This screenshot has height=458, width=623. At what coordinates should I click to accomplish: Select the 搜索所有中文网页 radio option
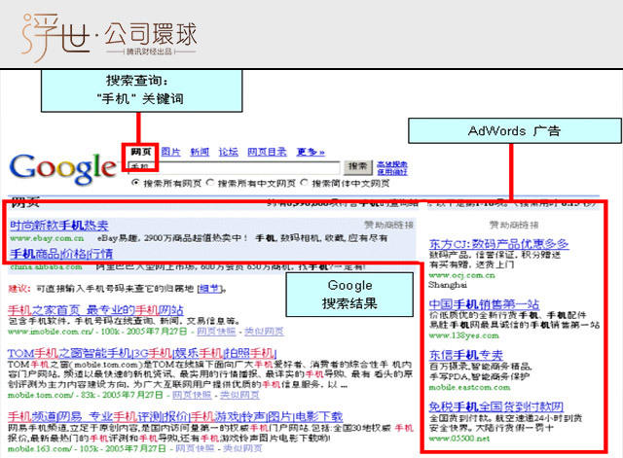pos(210,182)
